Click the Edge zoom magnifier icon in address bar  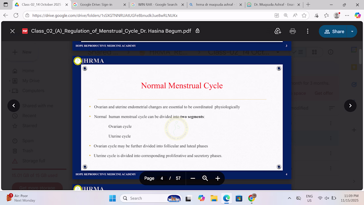(x=286, y=15)
